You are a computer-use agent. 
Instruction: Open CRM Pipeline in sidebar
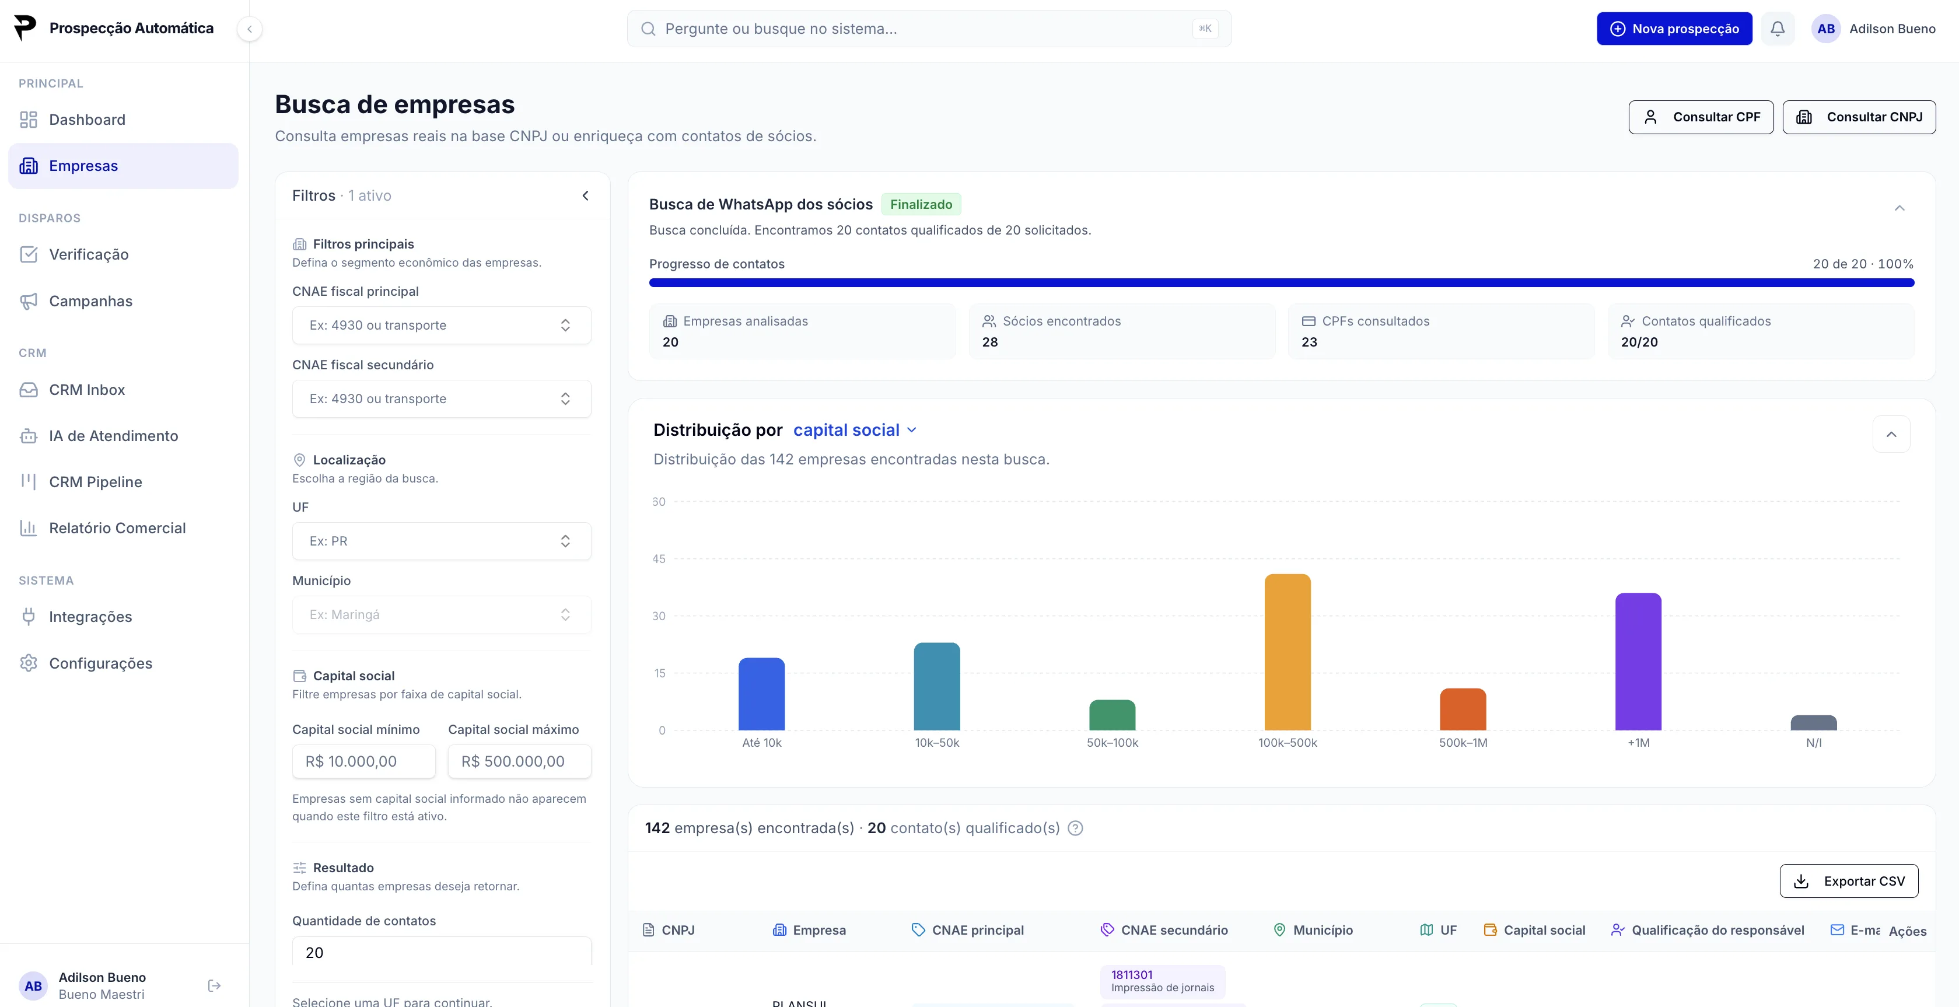pyautogui.click(x=123, y=481)
